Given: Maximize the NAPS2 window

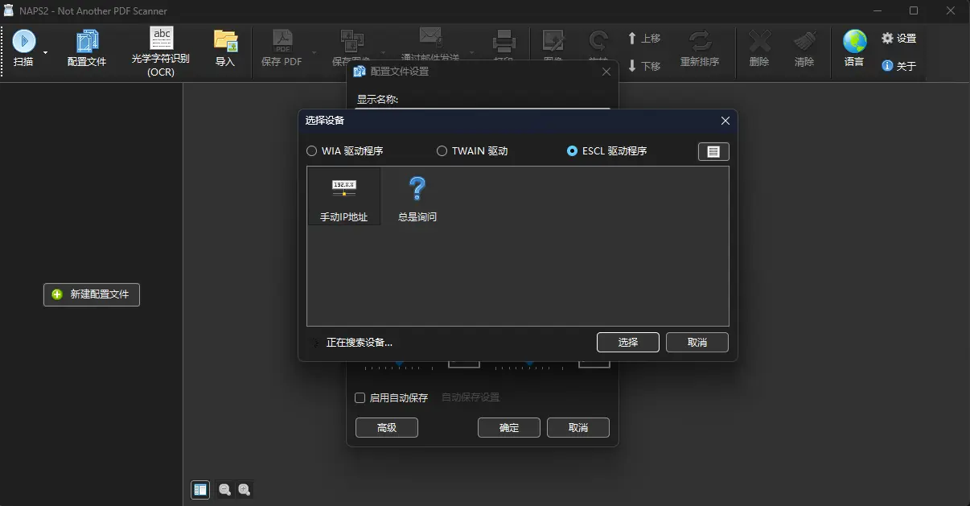Looking at the screenshot, I should pos(914,10).
